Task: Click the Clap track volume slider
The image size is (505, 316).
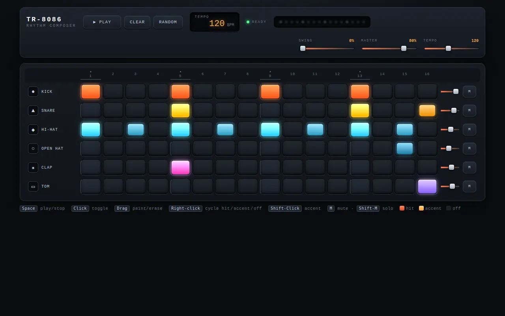Action: (450, 167)
